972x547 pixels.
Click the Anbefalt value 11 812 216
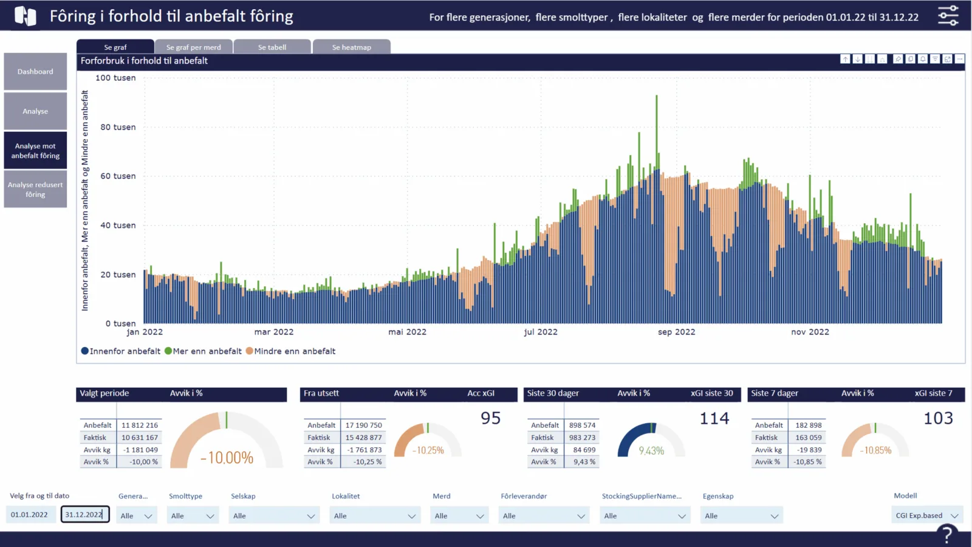(140, 425)
